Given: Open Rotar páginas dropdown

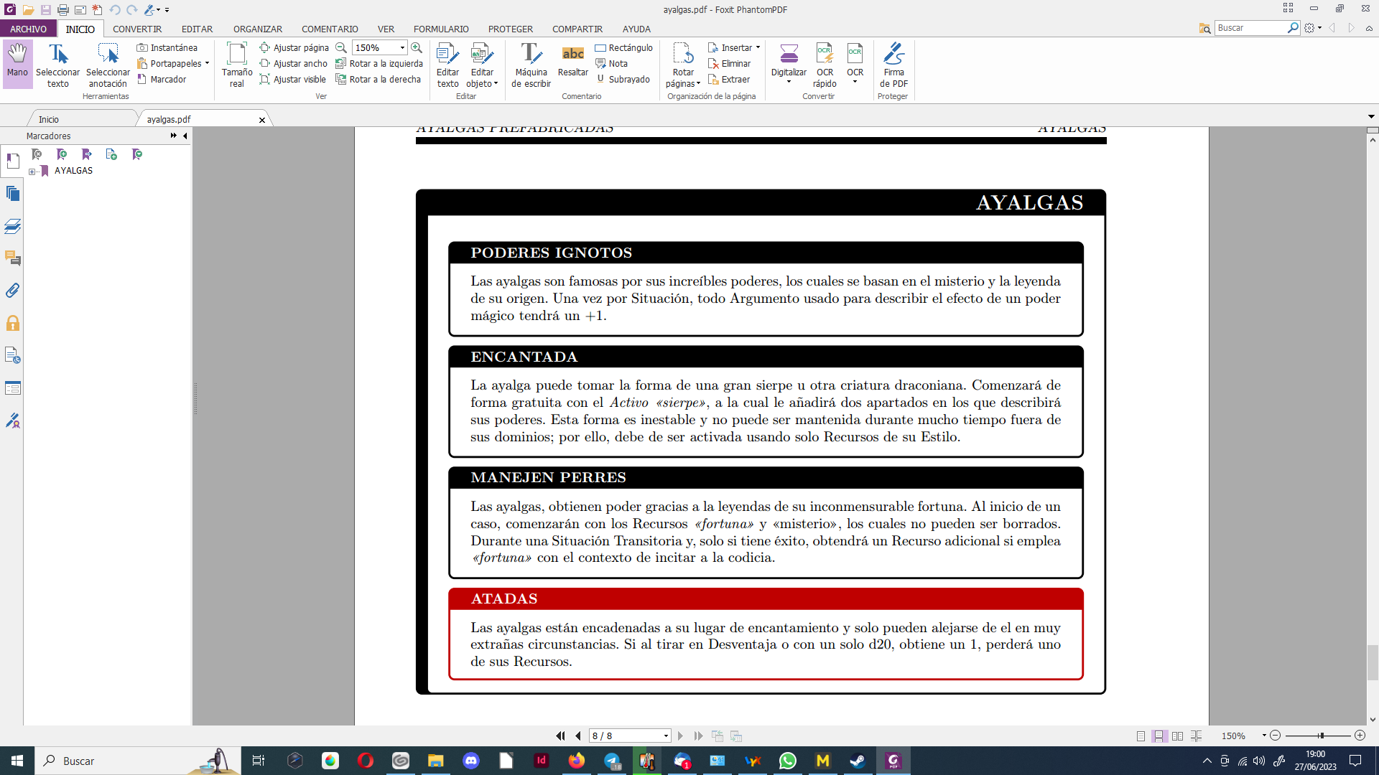Looking at the screenshot, I should tap(698, 84).
